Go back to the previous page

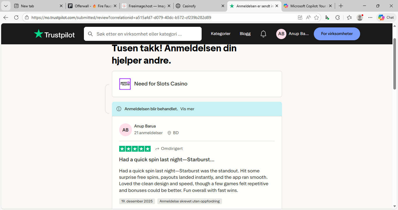(x=6, y=17)
